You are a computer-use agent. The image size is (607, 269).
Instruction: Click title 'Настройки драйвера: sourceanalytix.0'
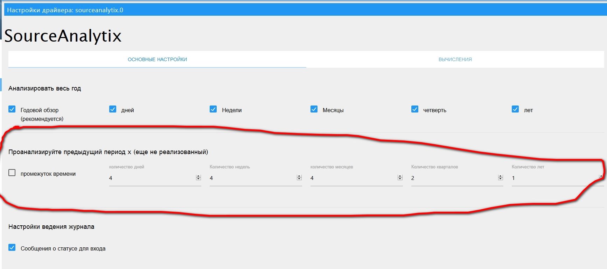click(65, 10)
